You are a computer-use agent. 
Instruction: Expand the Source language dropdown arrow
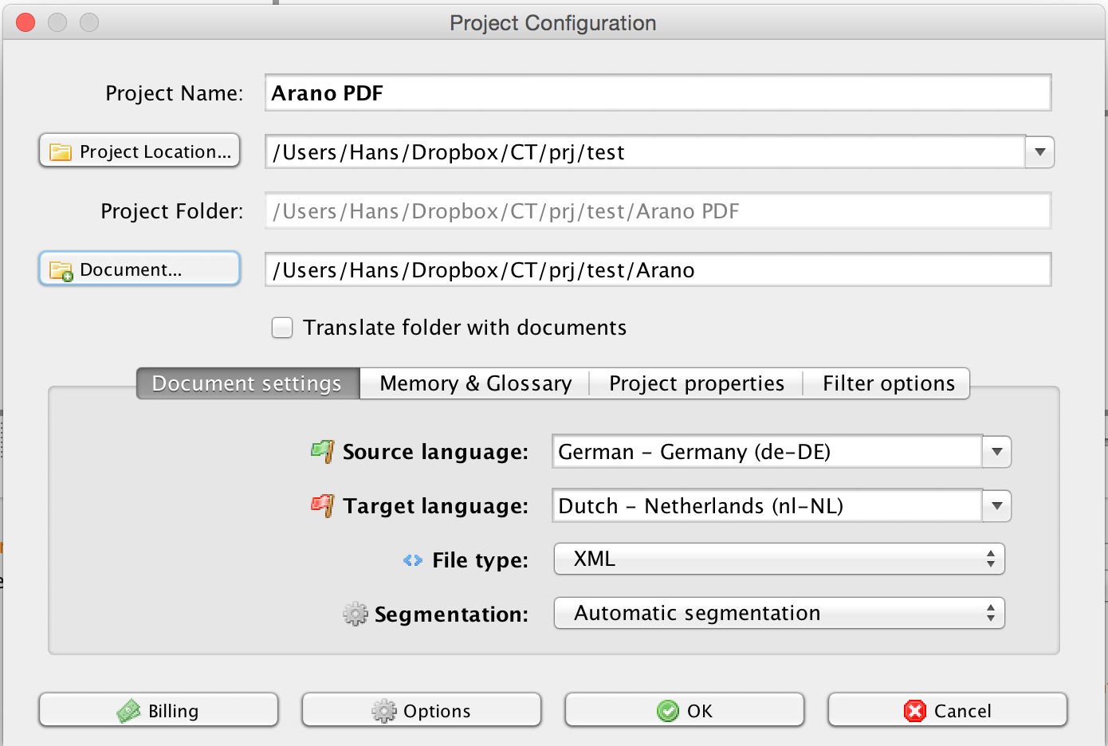coord(996,452)
